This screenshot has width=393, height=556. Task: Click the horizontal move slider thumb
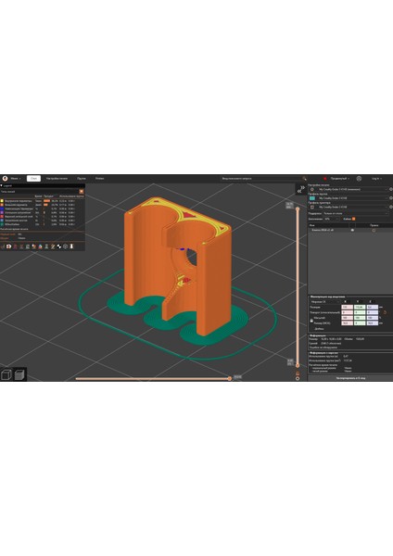230,378
